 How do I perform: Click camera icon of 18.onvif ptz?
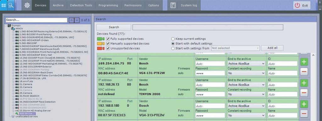pos(17,81)
